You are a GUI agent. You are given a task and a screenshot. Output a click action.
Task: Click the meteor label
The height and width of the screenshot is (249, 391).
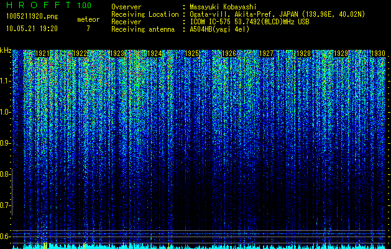[x=88, y=19]
